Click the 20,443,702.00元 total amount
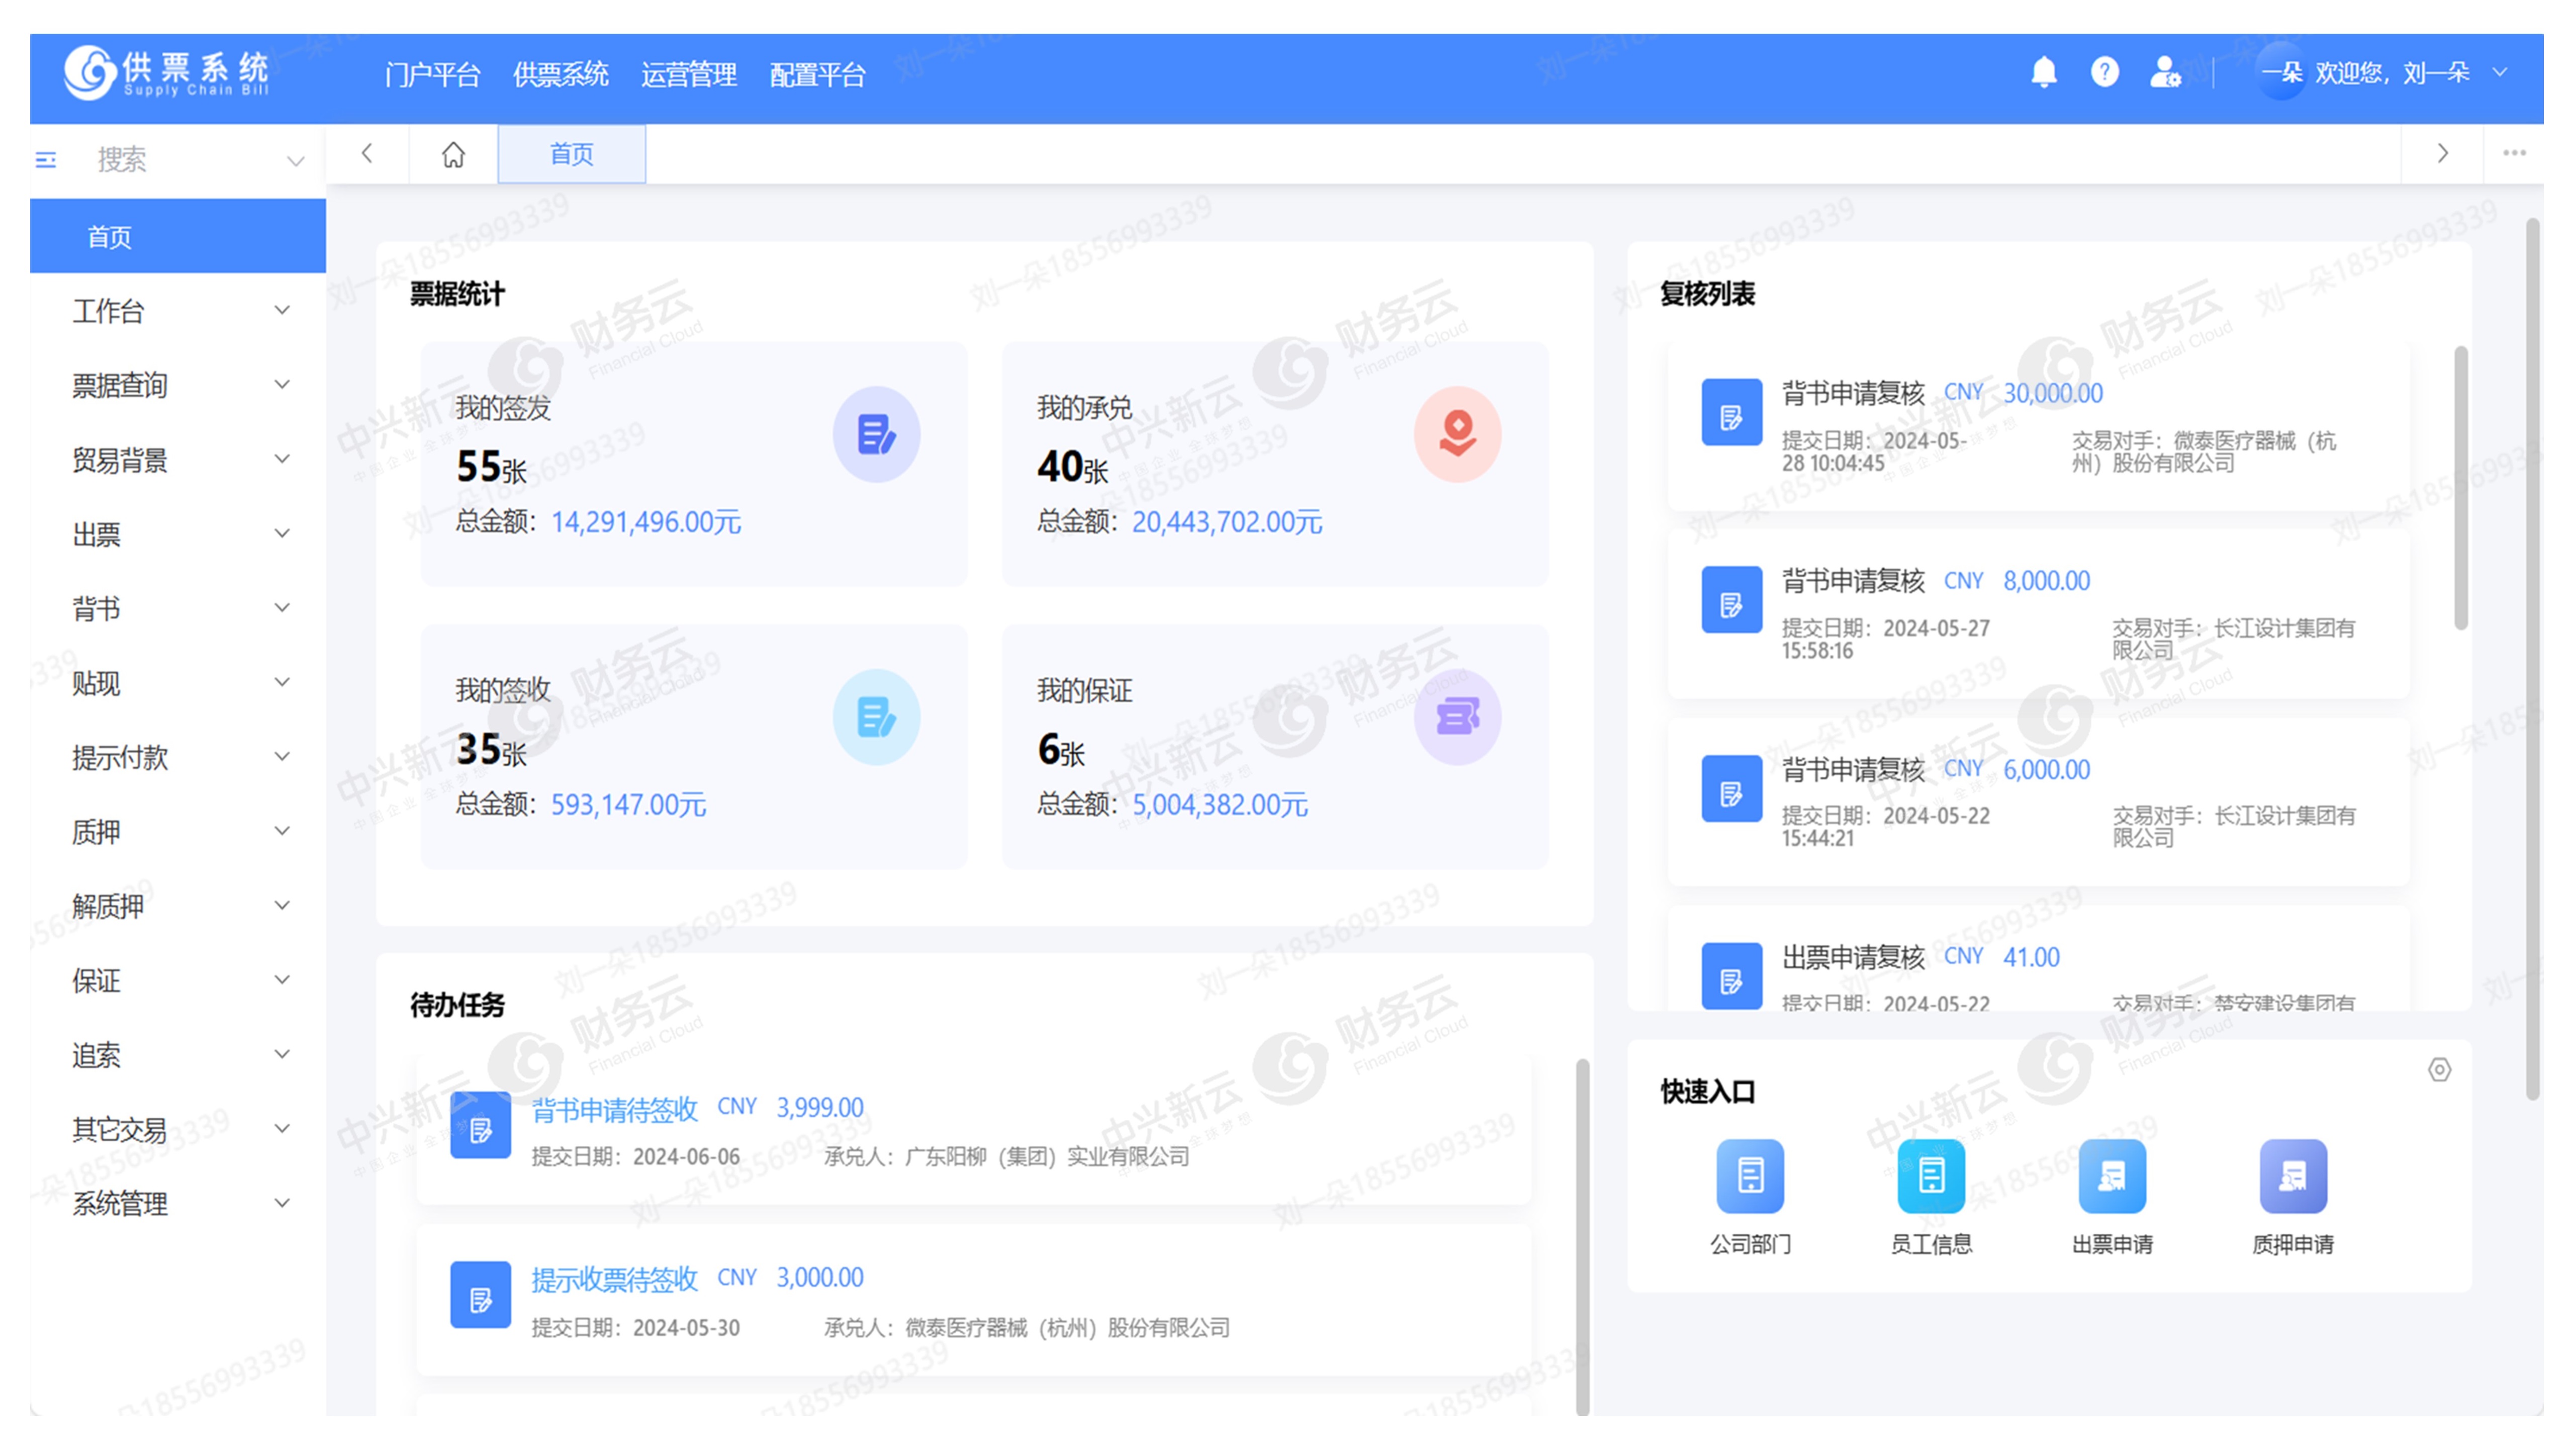This screenshot has height=1446, width=2576. click(1227, 522)
